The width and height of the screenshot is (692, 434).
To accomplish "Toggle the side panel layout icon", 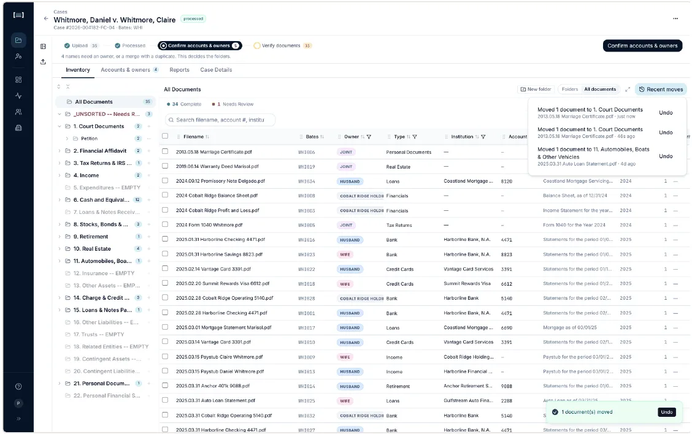I will coord(43,47).
